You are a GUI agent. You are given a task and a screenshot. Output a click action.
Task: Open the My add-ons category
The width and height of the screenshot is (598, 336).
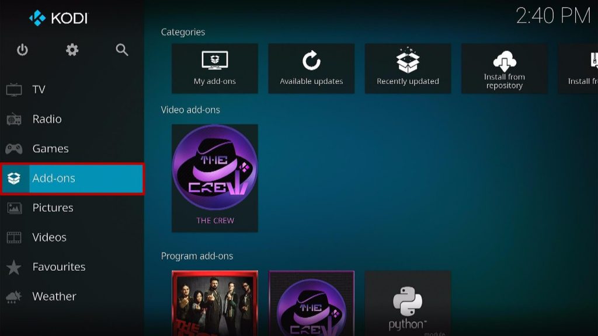pos(215,69)
